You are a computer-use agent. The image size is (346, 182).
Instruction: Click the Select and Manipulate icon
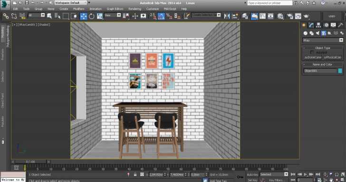135,16
